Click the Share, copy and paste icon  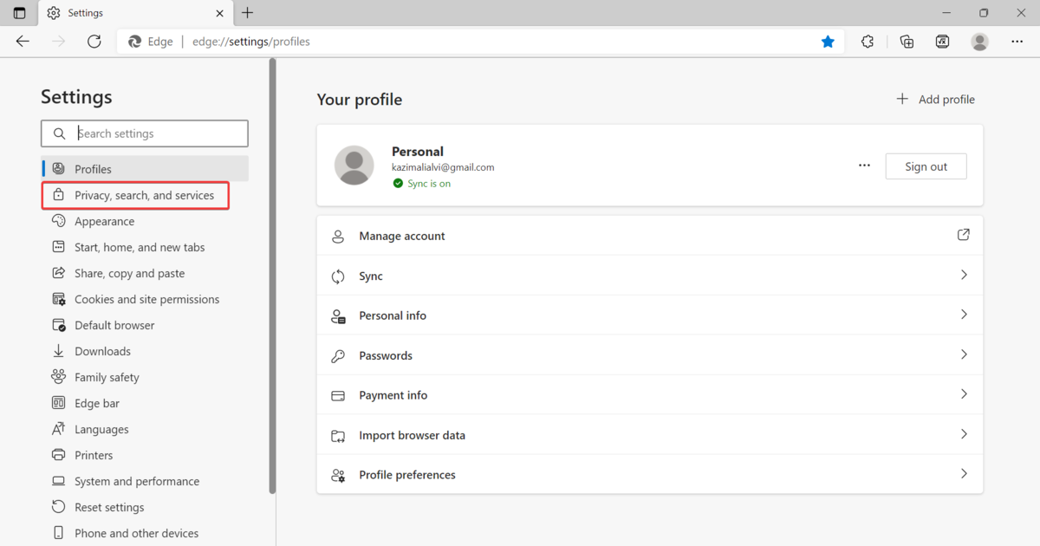point(58,273)
